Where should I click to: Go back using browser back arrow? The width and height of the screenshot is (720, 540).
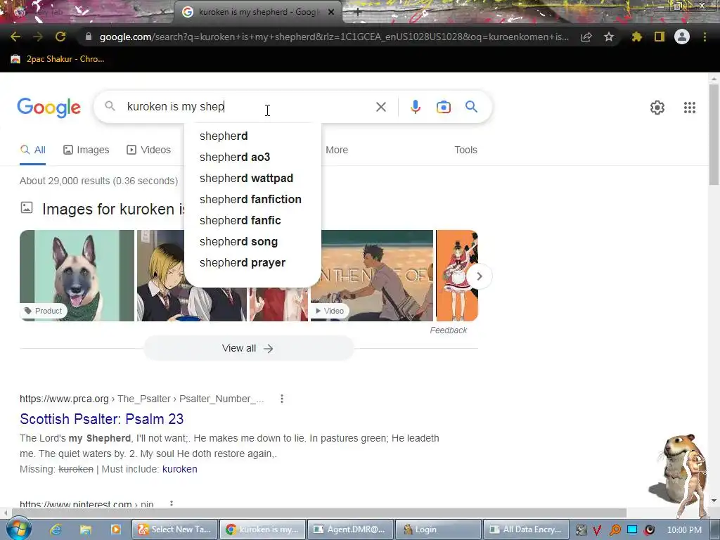coord(15,37)
